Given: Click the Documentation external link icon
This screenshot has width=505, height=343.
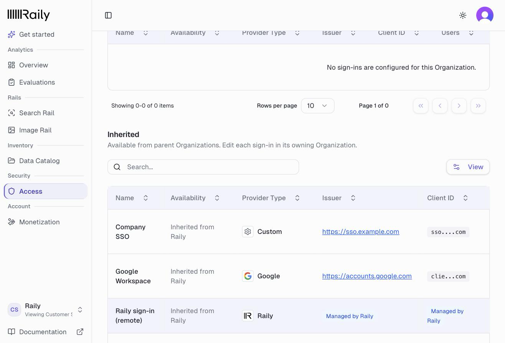Looking at the screenshot, I should (x=80, y=332).
